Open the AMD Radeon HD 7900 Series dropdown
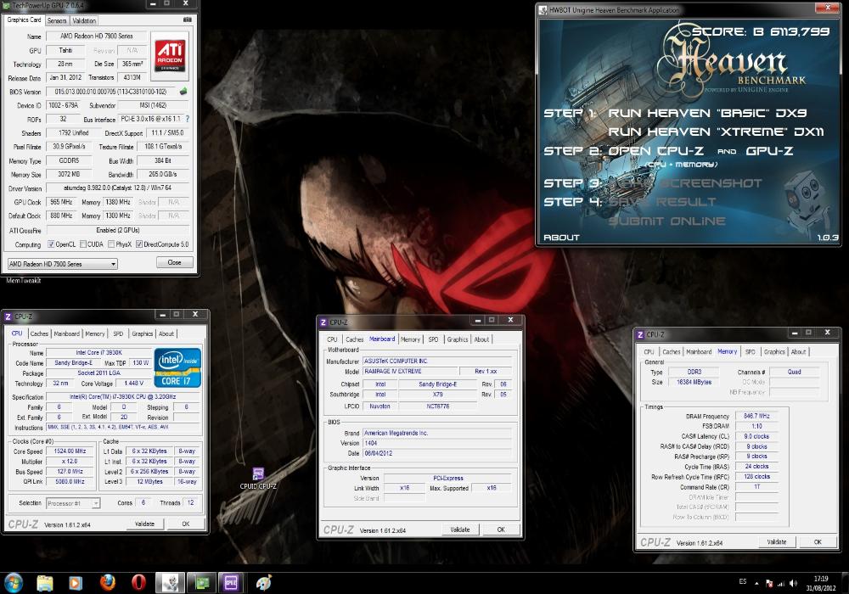849x594 pixels. (x=62, y=264)
